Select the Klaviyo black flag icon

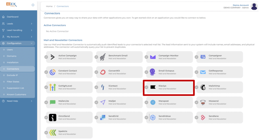(153, 87)
